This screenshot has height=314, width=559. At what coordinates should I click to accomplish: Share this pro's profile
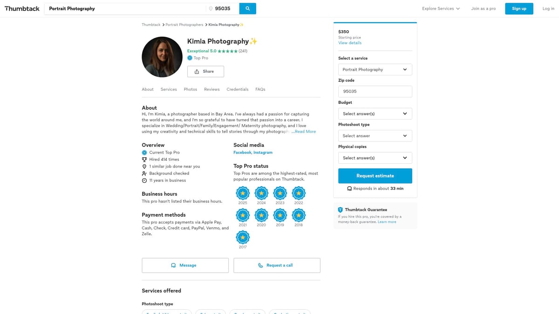click(x=205, y=71)
